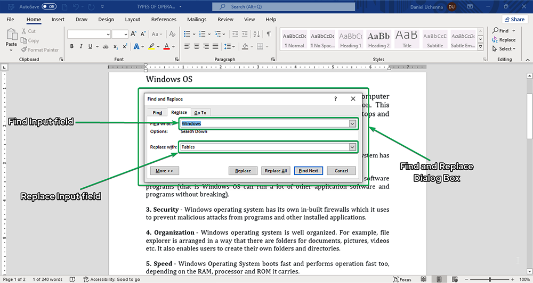Screen dimensions: 533x283
Task: Open the References ribbon tab
Action: click(164, 20)
